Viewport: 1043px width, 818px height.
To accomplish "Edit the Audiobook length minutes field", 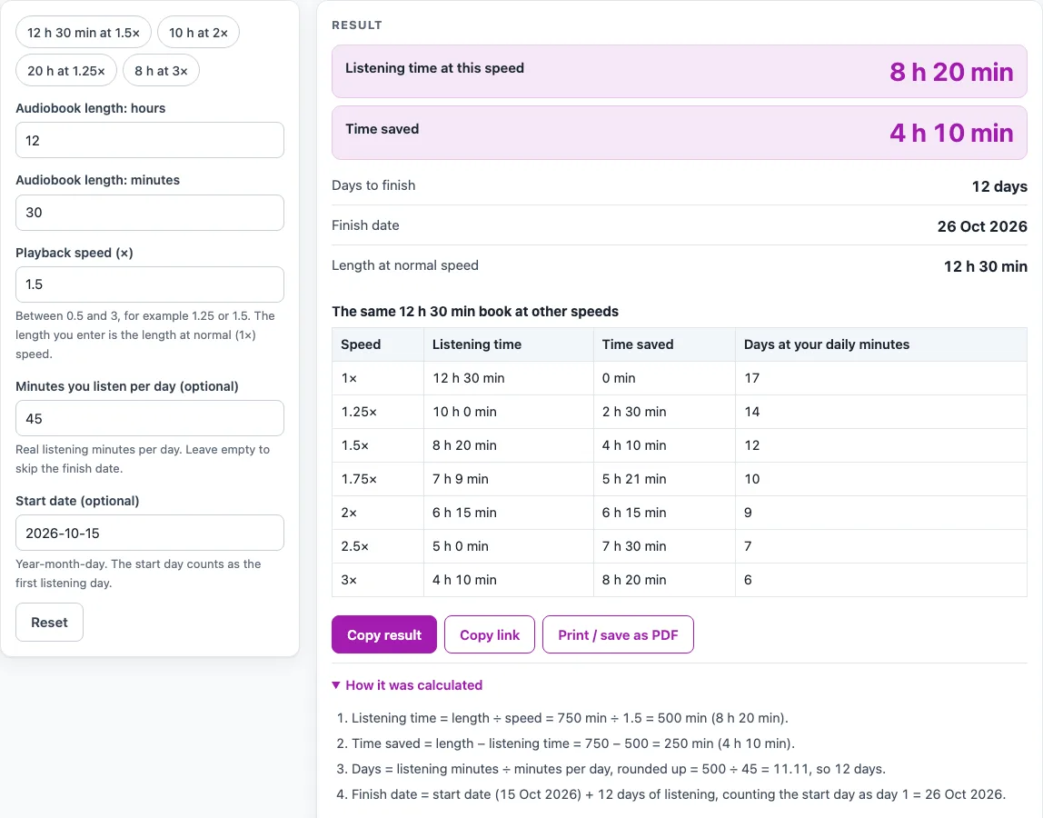I will click(x=150, y=213).
